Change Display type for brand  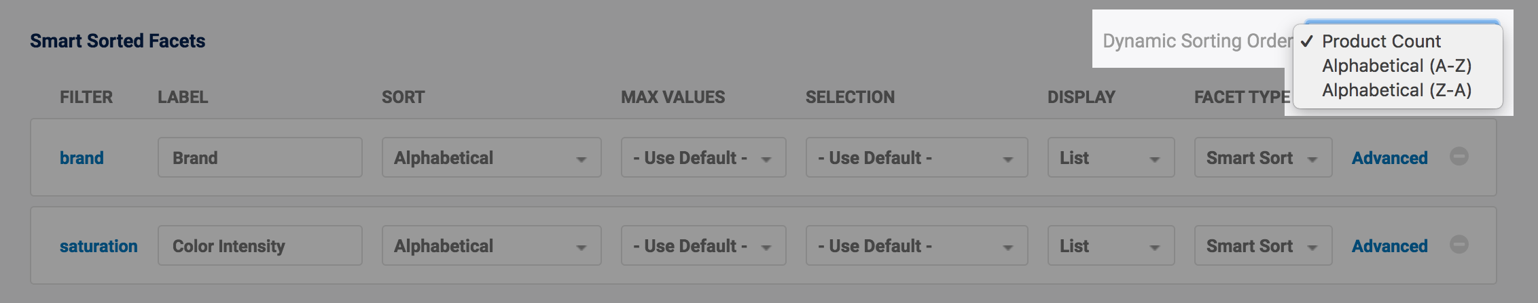click(1110, 158)
